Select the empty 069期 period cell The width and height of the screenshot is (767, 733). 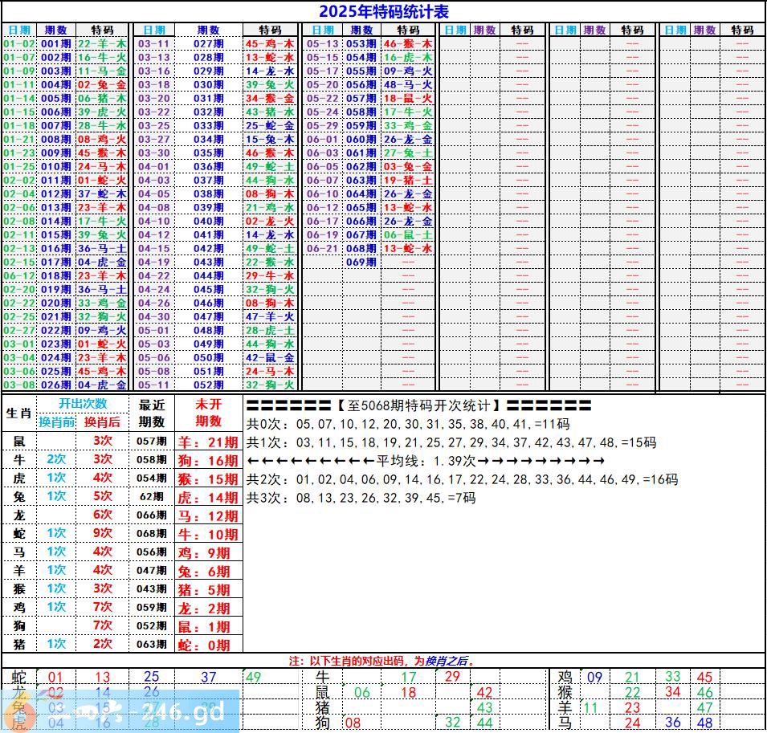361,263
